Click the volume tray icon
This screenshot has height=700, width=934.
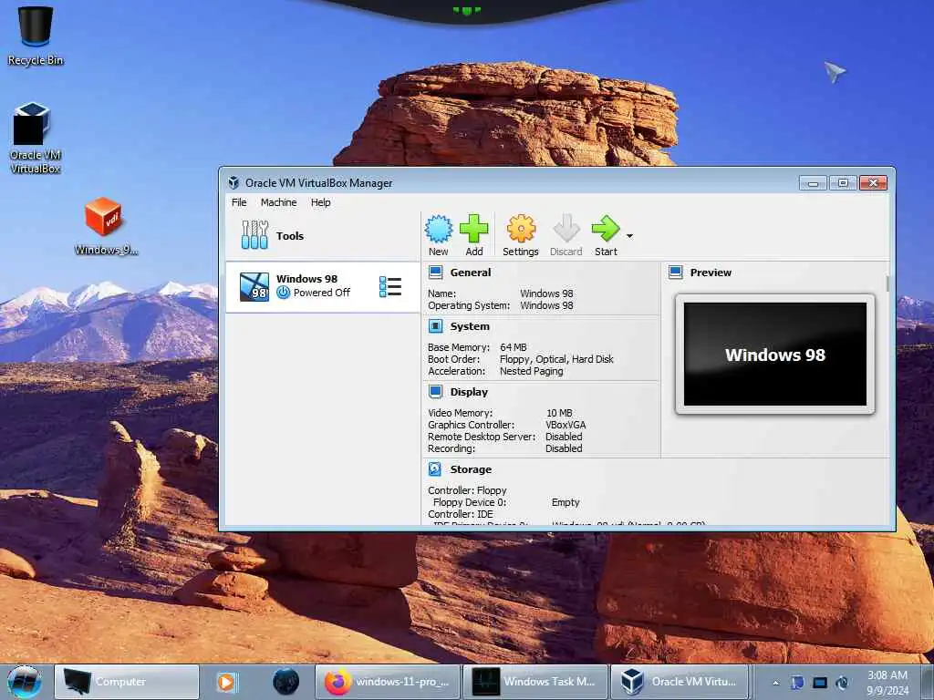coord(842,683)
